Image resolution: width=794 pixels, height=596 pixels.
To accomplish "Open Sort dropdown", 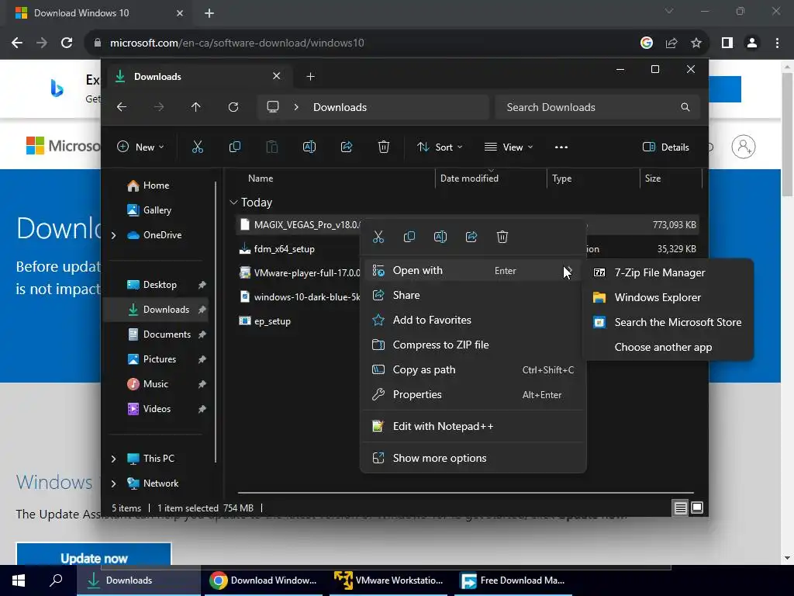I will pos(440,147).
